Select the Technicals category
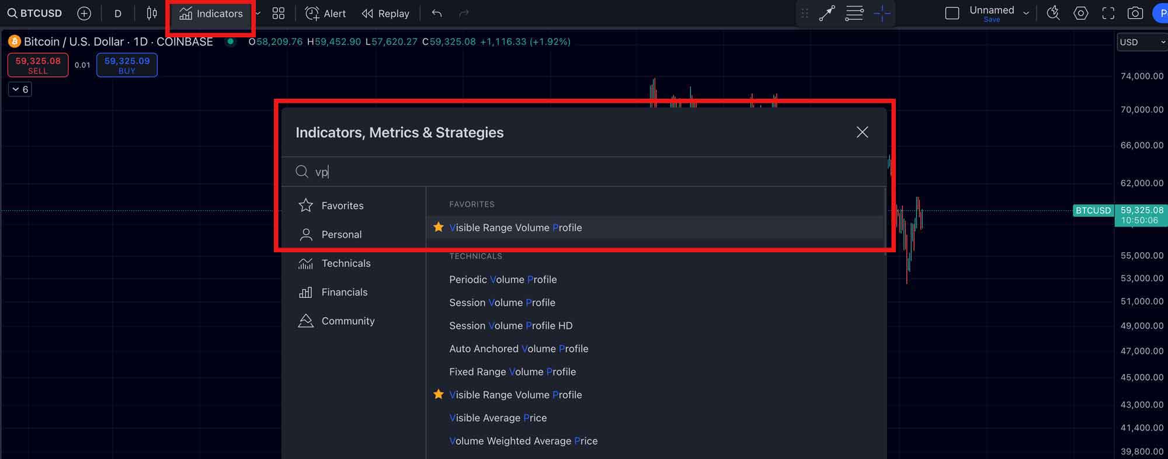The image size is (1168, 459). tap(354, 263)
